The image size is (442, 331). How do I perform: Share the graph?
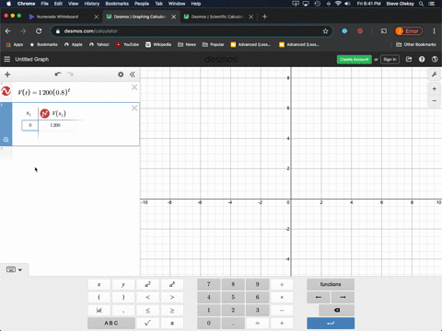coord(409,59)
